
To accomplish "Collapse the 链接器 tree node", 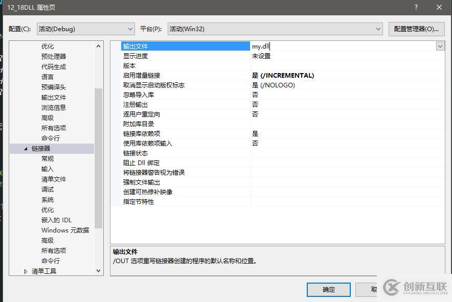I will [x=26, y=149].
